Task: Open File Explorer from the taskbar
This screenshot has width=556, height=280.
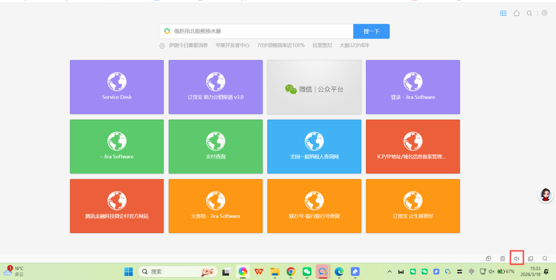Action: coord(275,272)
